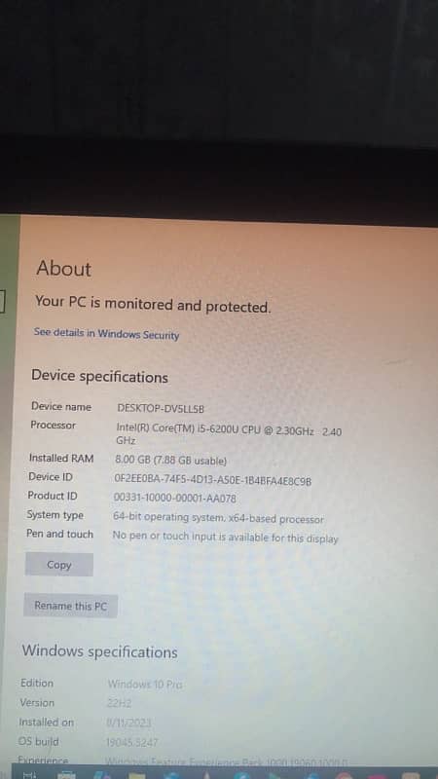Screen dimensions: 438x779
Task: Select the Intel Core i5-6200U processor text
Action: pos(229,434)
